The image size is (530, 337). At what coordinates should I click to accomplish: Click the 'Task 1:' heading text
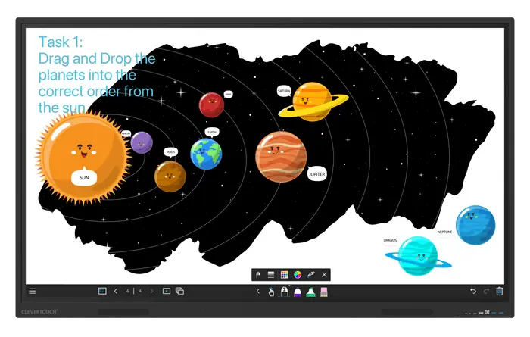click(x=61, y=42)
